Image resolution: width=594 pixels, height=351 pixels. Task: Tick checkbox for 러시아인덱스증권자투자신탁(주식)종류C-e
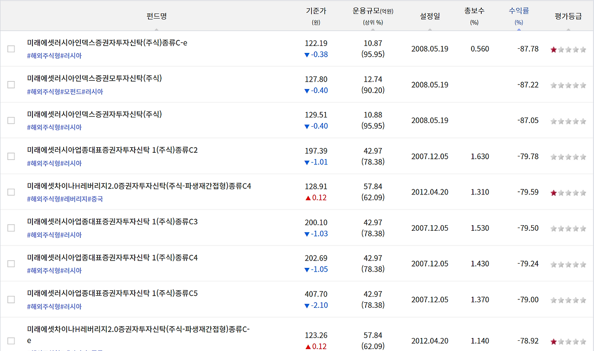coord(11,49)
